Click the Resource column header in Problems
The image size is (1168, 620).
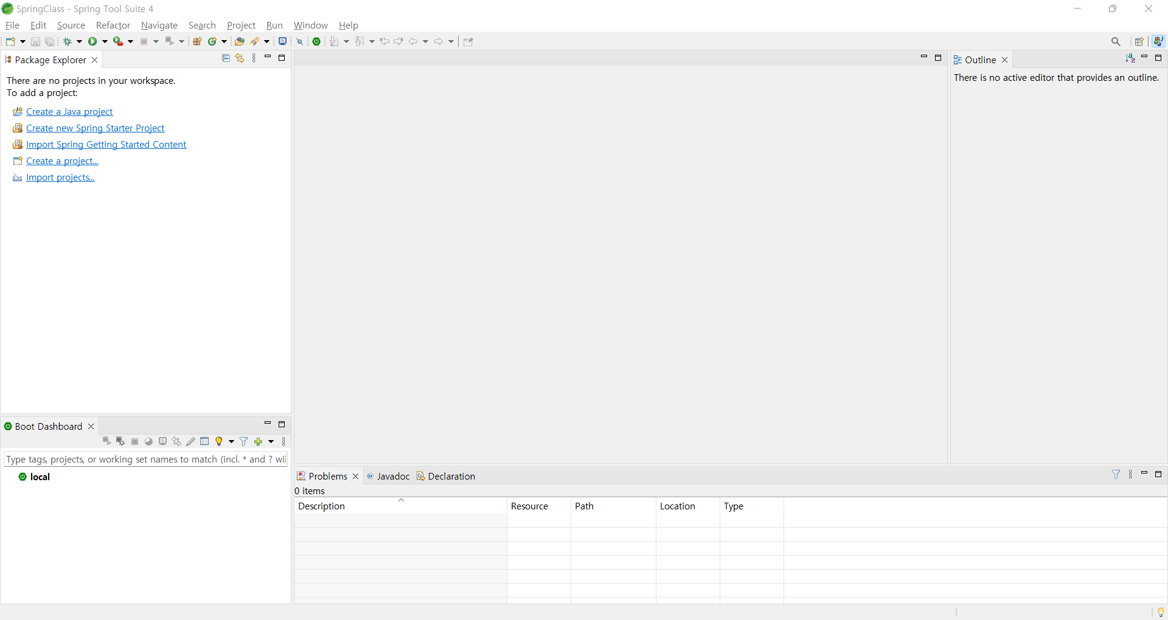[x=538, y=506]
